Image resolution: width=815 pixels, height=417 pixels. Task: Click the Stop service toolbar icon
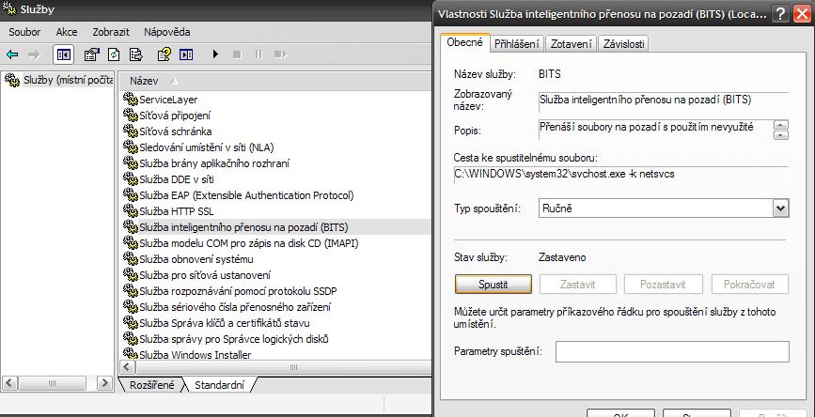pos(237,54)
